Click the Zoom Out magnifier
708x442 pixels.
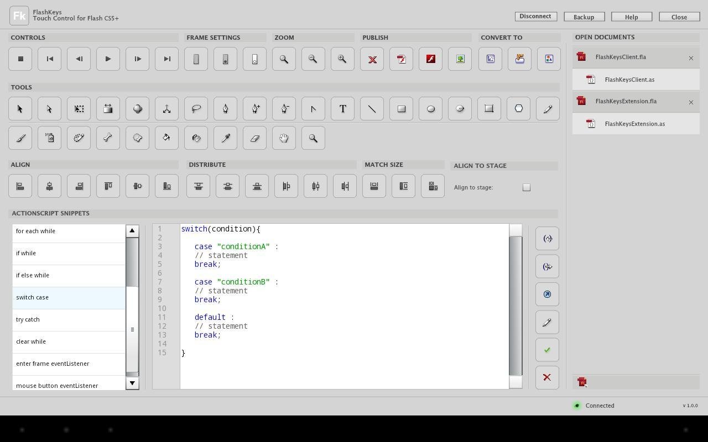pos(314,59)
